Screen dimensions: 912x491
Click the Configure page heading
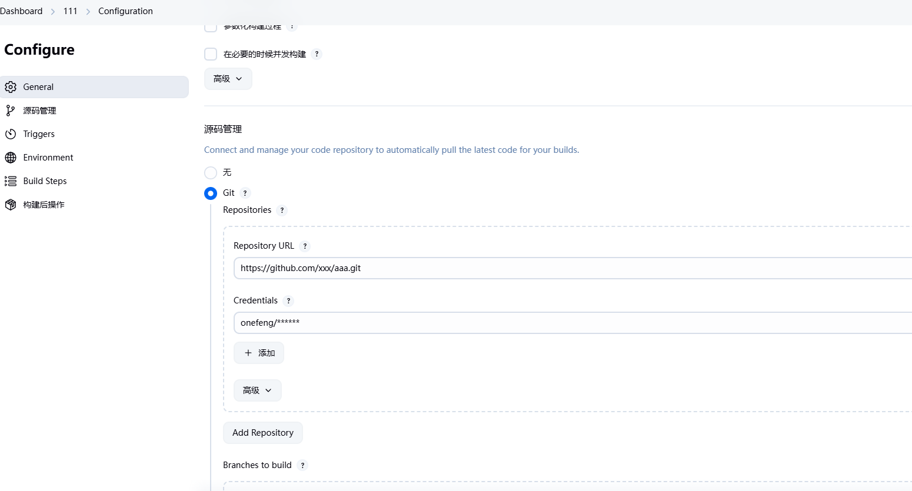(39, 50)
